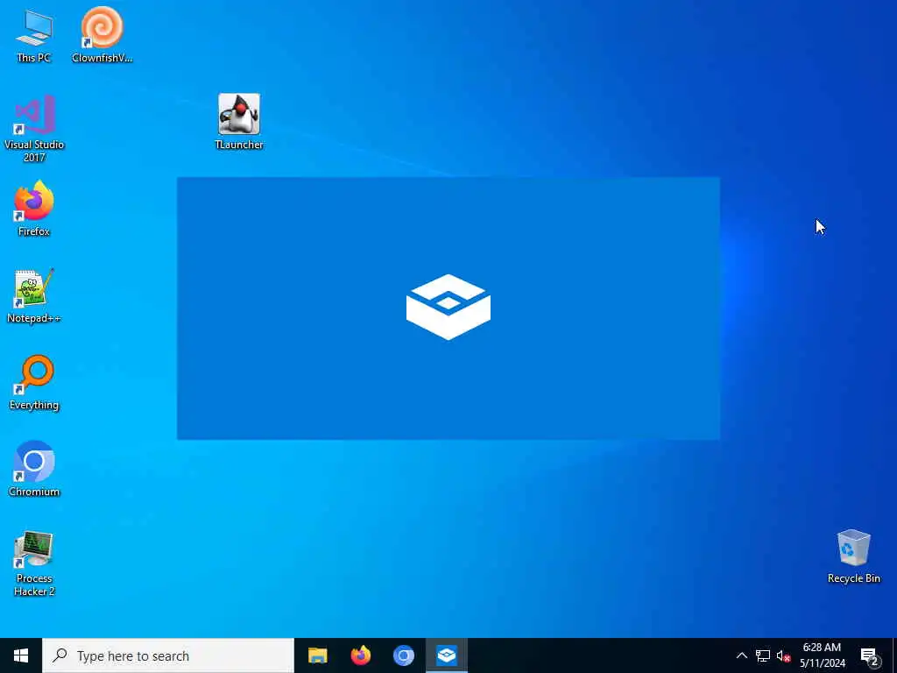Open the network status tray icon
Viewport: 897px width, 673px height.
coord(763,655)
